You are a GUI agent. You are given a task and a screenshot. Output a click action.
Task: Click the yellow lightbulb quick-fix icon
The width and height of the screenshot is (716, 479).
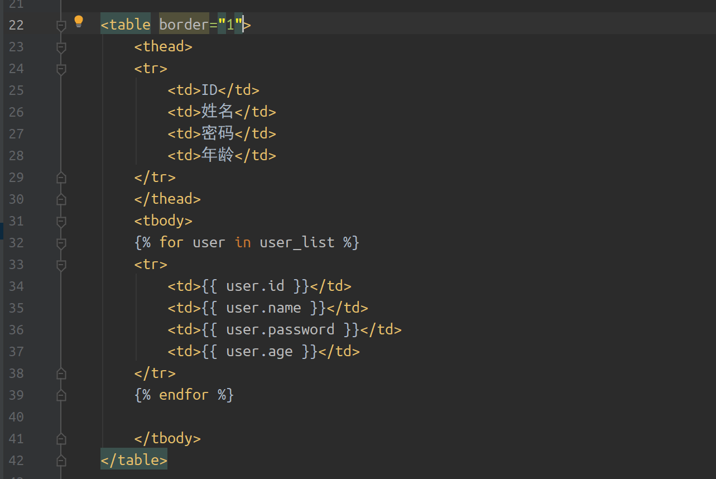coord(79,22)
